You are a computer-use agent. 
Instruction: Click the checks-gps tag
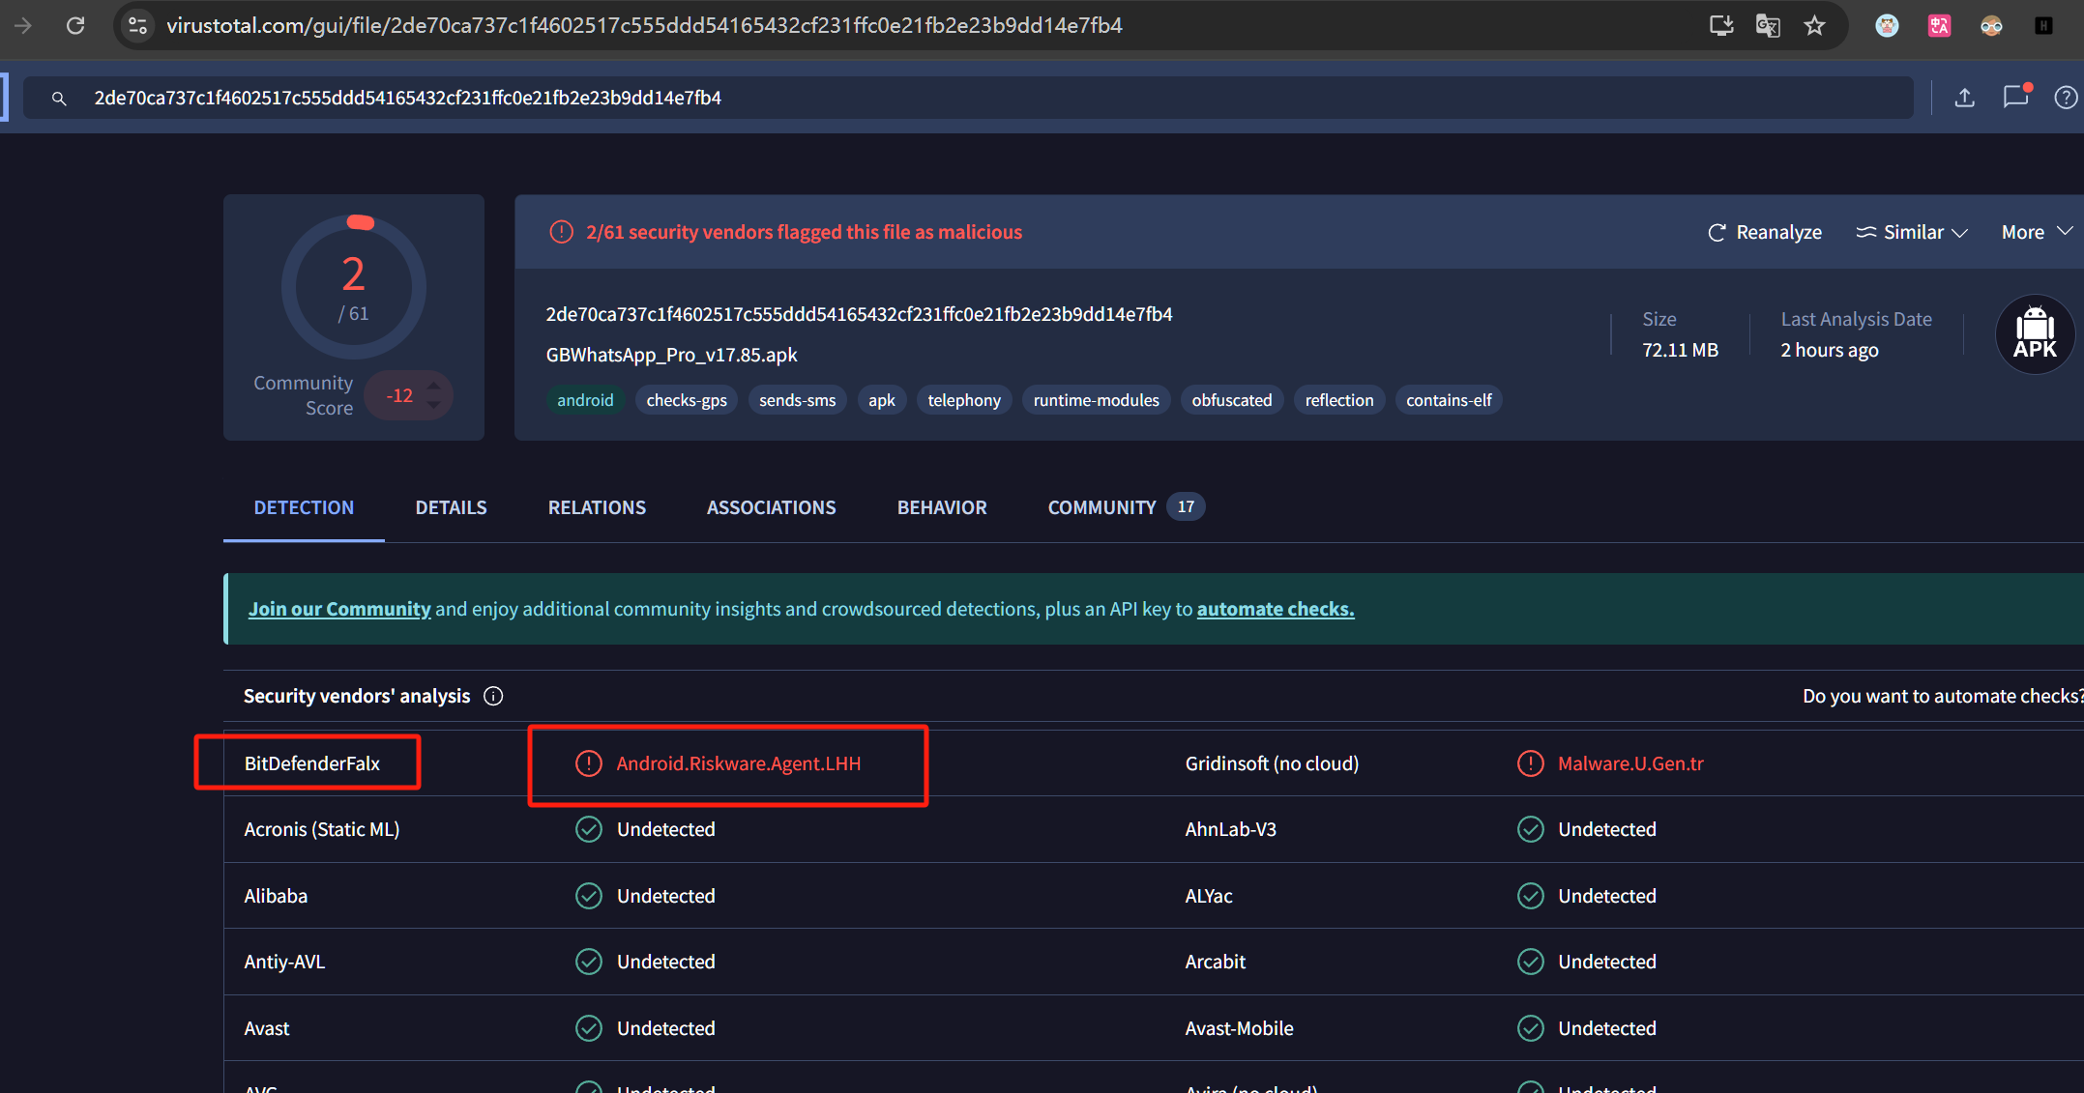[687, 400]
